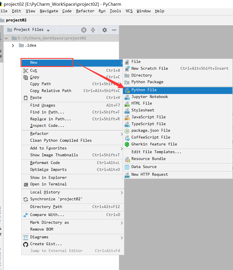The height and width of the screenshot is (270, 233).
Task: Click the Compare With arrows icon
Action: click(26, 215)
